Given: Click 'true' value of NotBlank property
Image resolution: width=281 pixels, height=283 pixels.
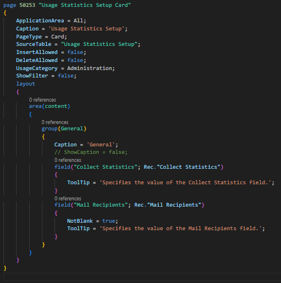Looking at the screenshot, I should pos(108,221).
